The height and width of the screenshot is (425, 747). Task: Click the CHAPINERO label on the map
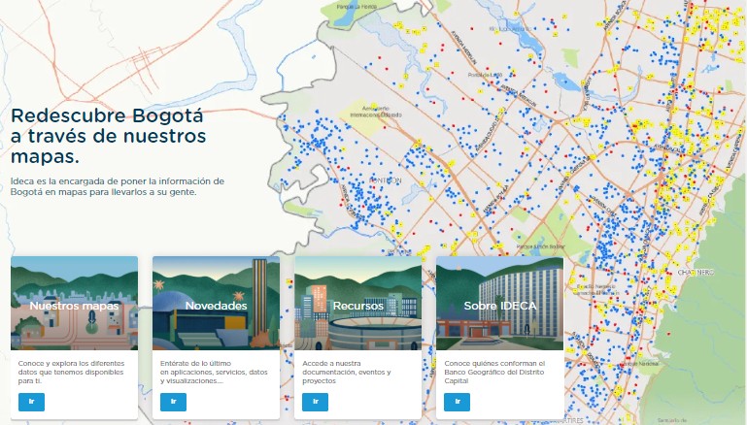pos(696,273)
